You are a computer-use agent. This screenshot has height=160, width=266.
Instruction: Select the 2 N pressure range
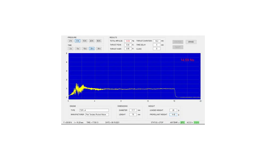[70, 41]
